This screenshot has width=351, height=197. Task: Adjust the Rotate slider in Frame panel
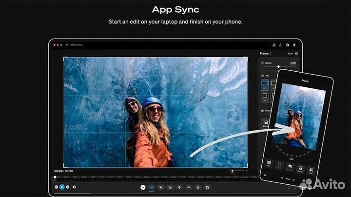[x=278, y=66]
